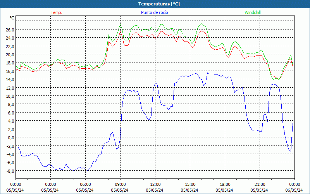Screen dimensions: 310x194
Task: Click the '2,0' y-axis value
Action: [11, 129]
